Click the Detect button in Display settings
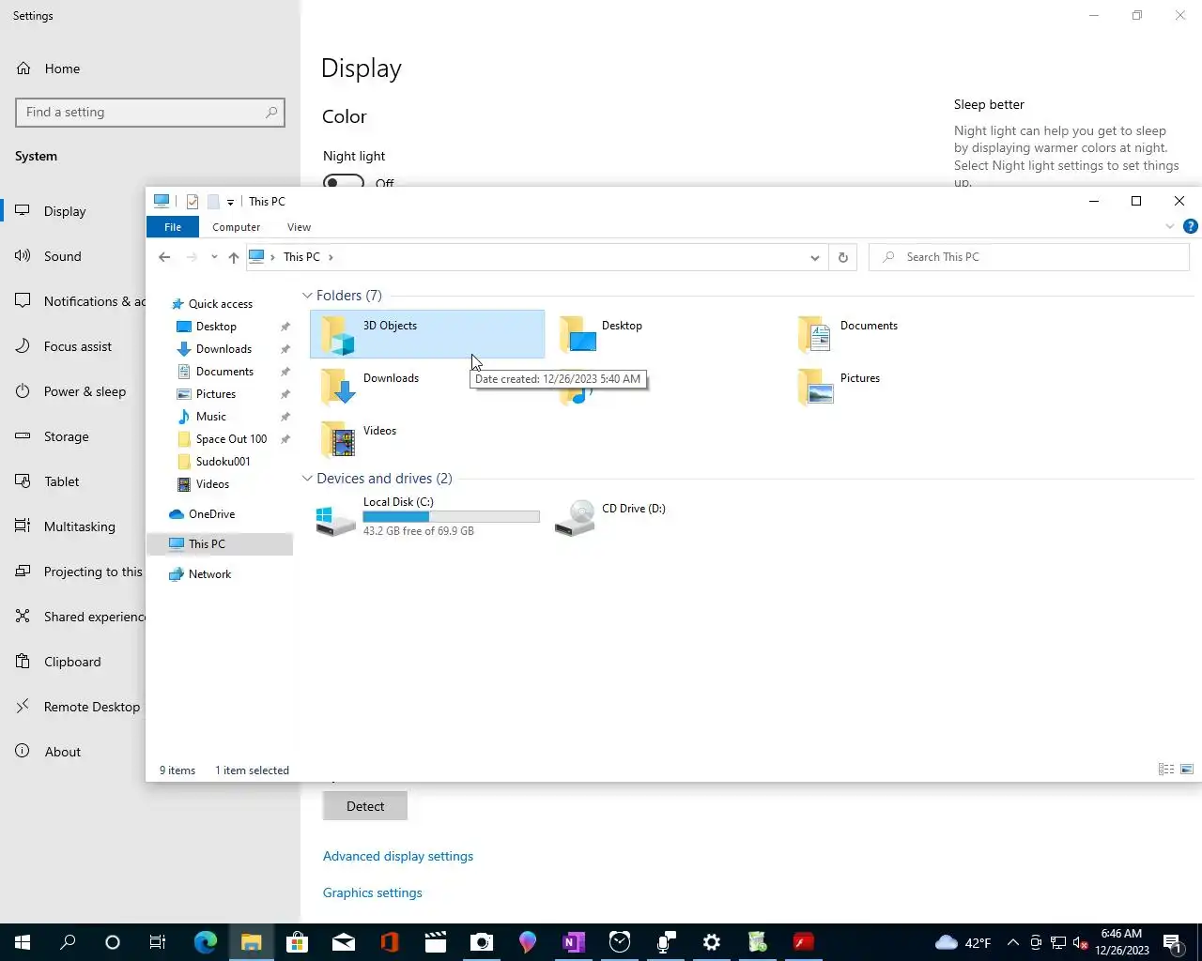 pyautogui.click(x=365, y=806)
